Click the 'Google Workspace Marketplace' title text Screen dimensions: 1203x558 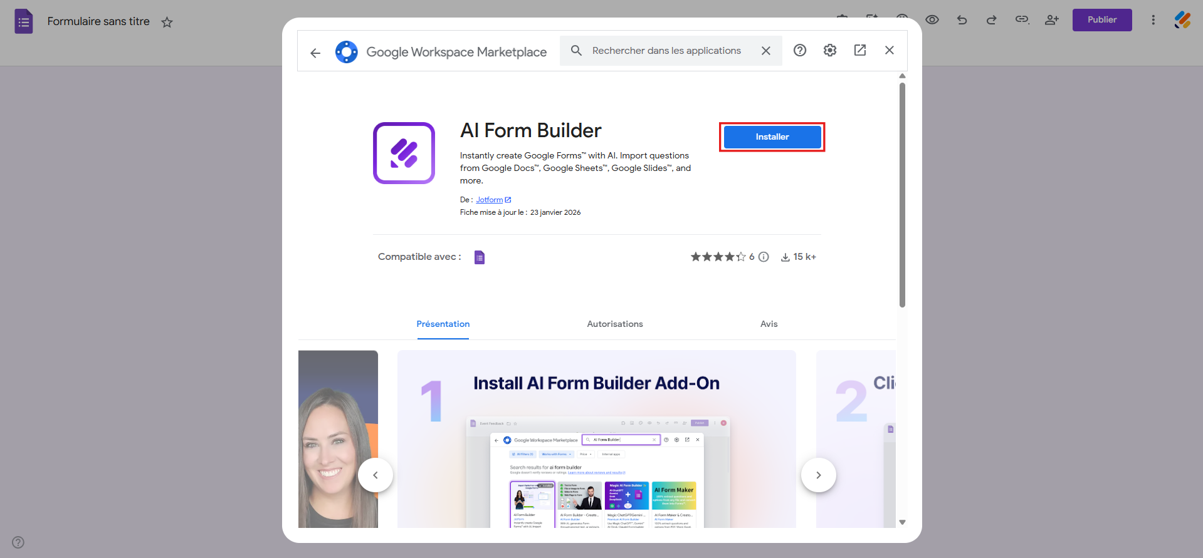tap(456, 52)
